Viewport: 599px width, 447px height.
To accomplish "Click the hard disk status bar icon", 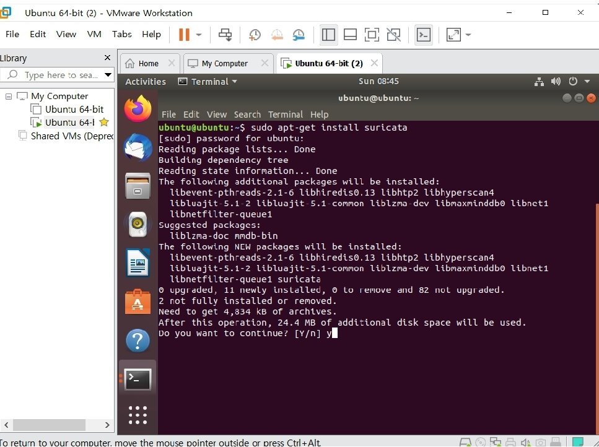I will 465,443.
